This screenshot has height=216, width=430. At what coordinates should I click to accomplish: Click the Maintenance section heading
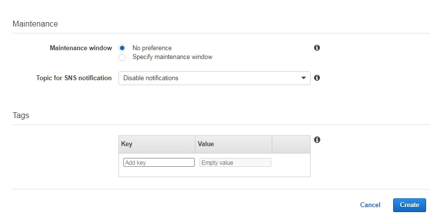(35, 24)
